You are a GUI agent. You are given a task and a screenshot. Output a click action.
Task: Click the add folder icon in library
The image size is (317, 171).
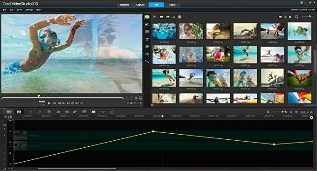tap(155, 17)
